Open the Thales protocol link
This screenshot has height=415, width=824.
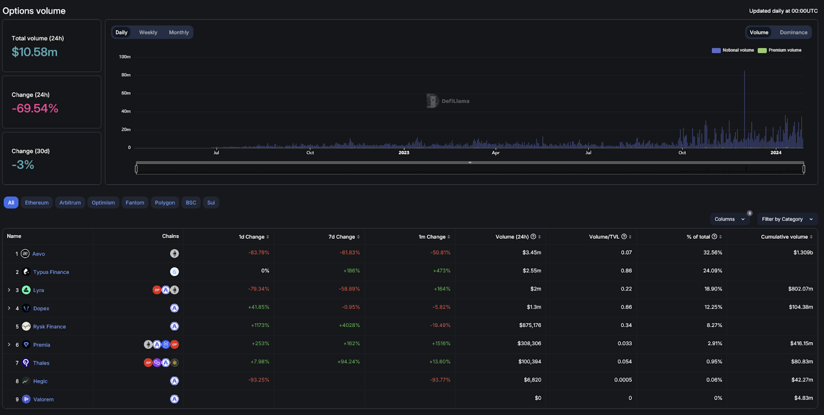[41, 363]
